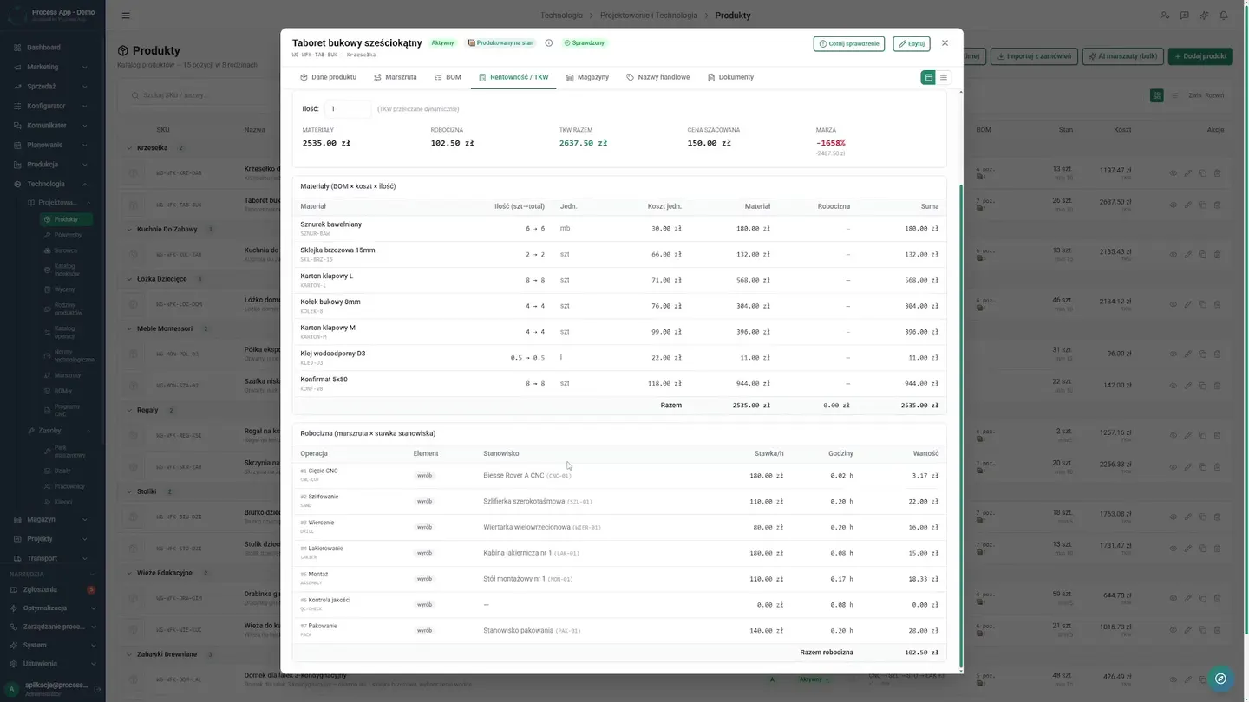
Task: Switch dialog to card layout view
Action: click(x=928, y=77)
